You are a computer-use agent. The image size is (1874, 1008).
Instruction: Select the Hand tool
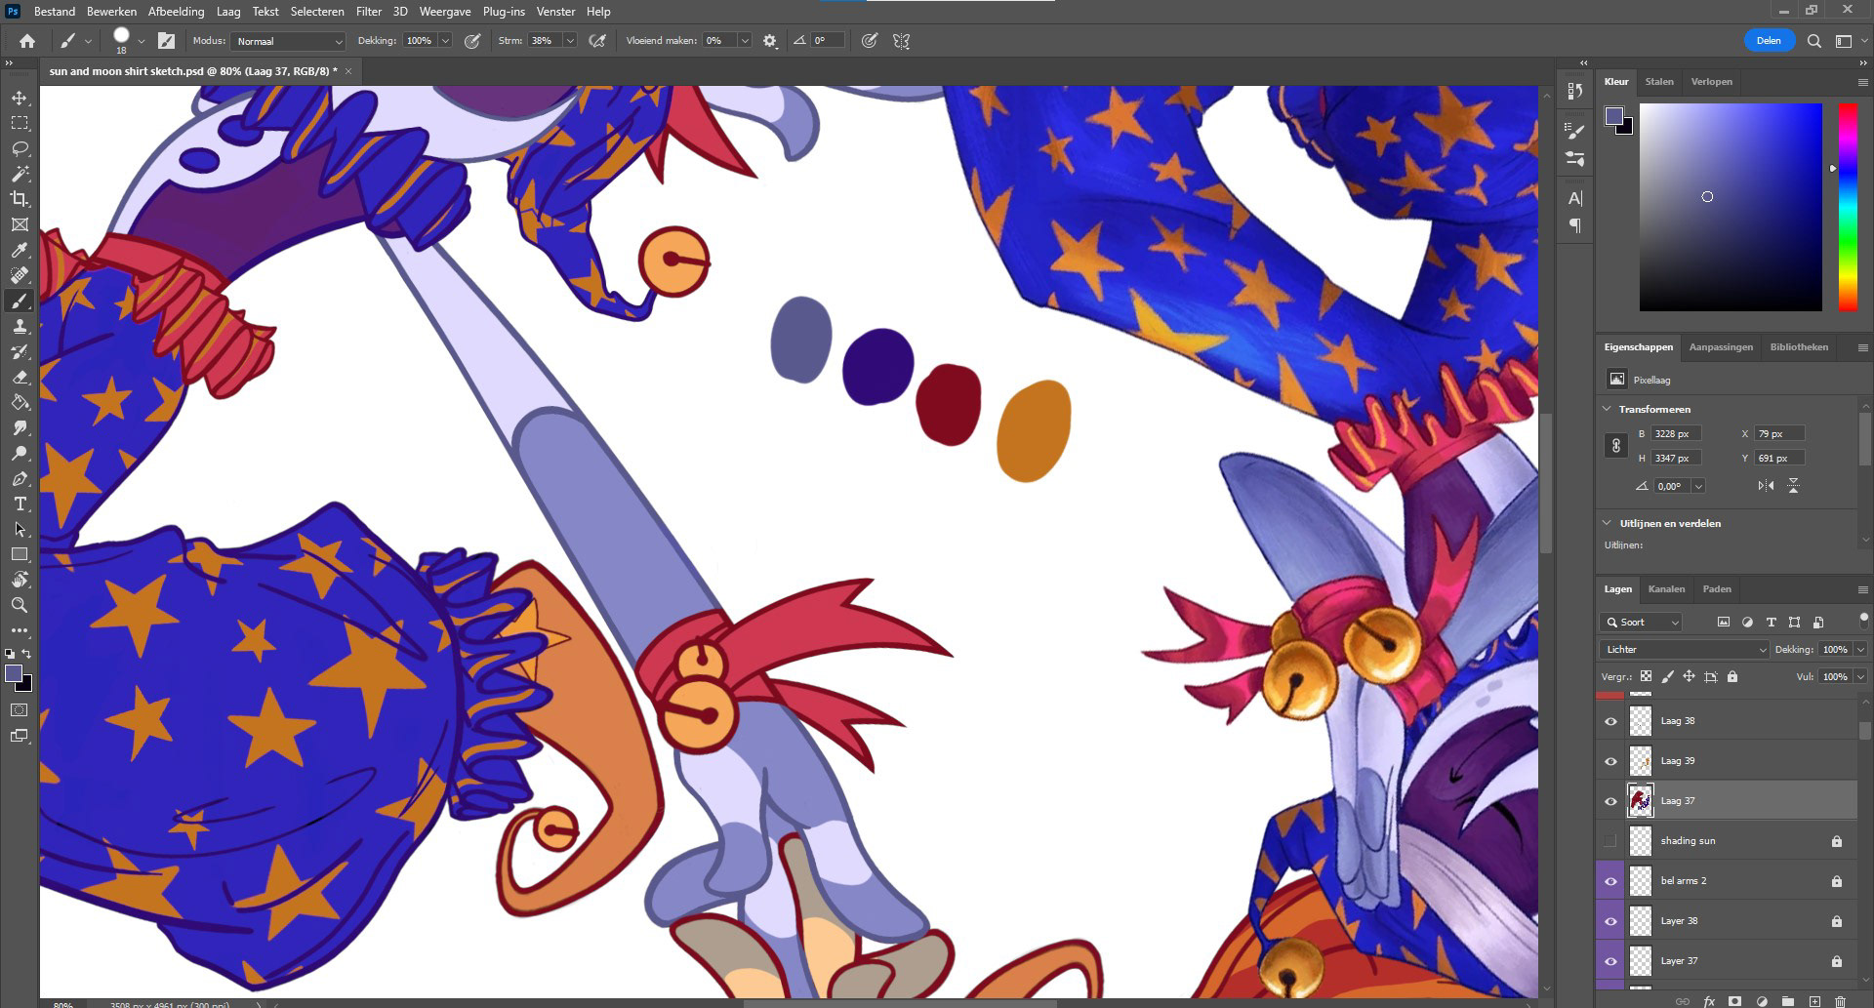[20, 580]
